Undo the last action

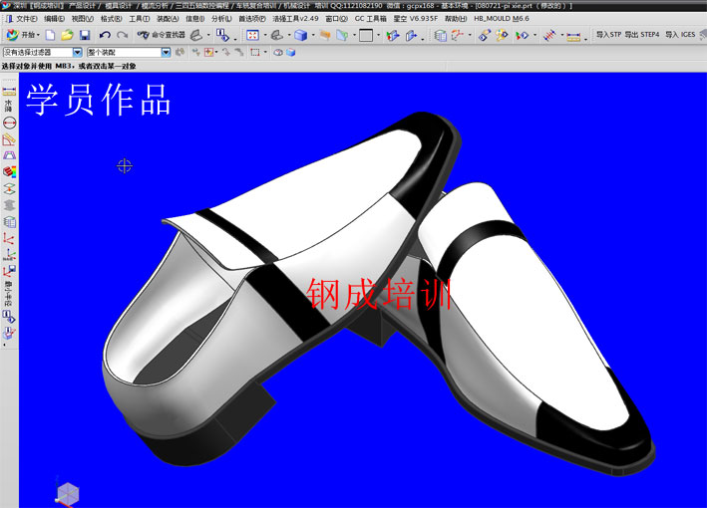click(x=105, y=35)
